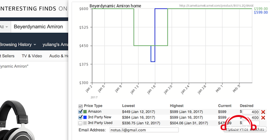Click the Amazon desired price field
Viewport: 270px width, 140px height.
251,112
